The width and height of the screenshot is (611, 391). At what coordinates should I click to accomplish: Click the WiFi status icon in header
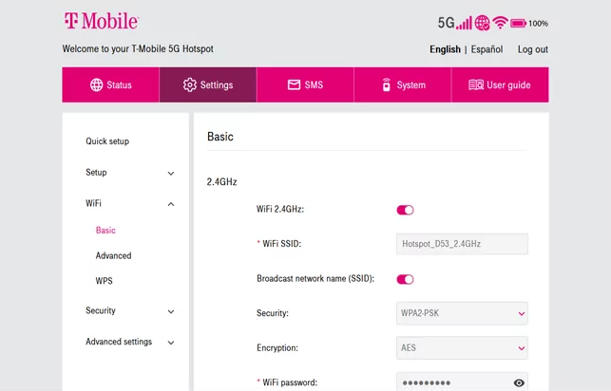(500, 23)
